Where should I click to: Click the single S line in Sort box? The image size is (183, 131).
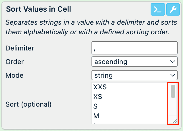(95, 106)
